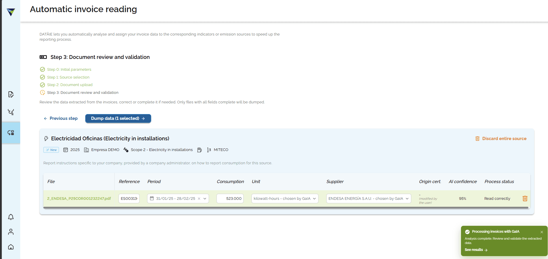The height and width of the screenshot is (259, 548).
Task: Click the lightning bolt electricity icon
Action: pos(46,139)
